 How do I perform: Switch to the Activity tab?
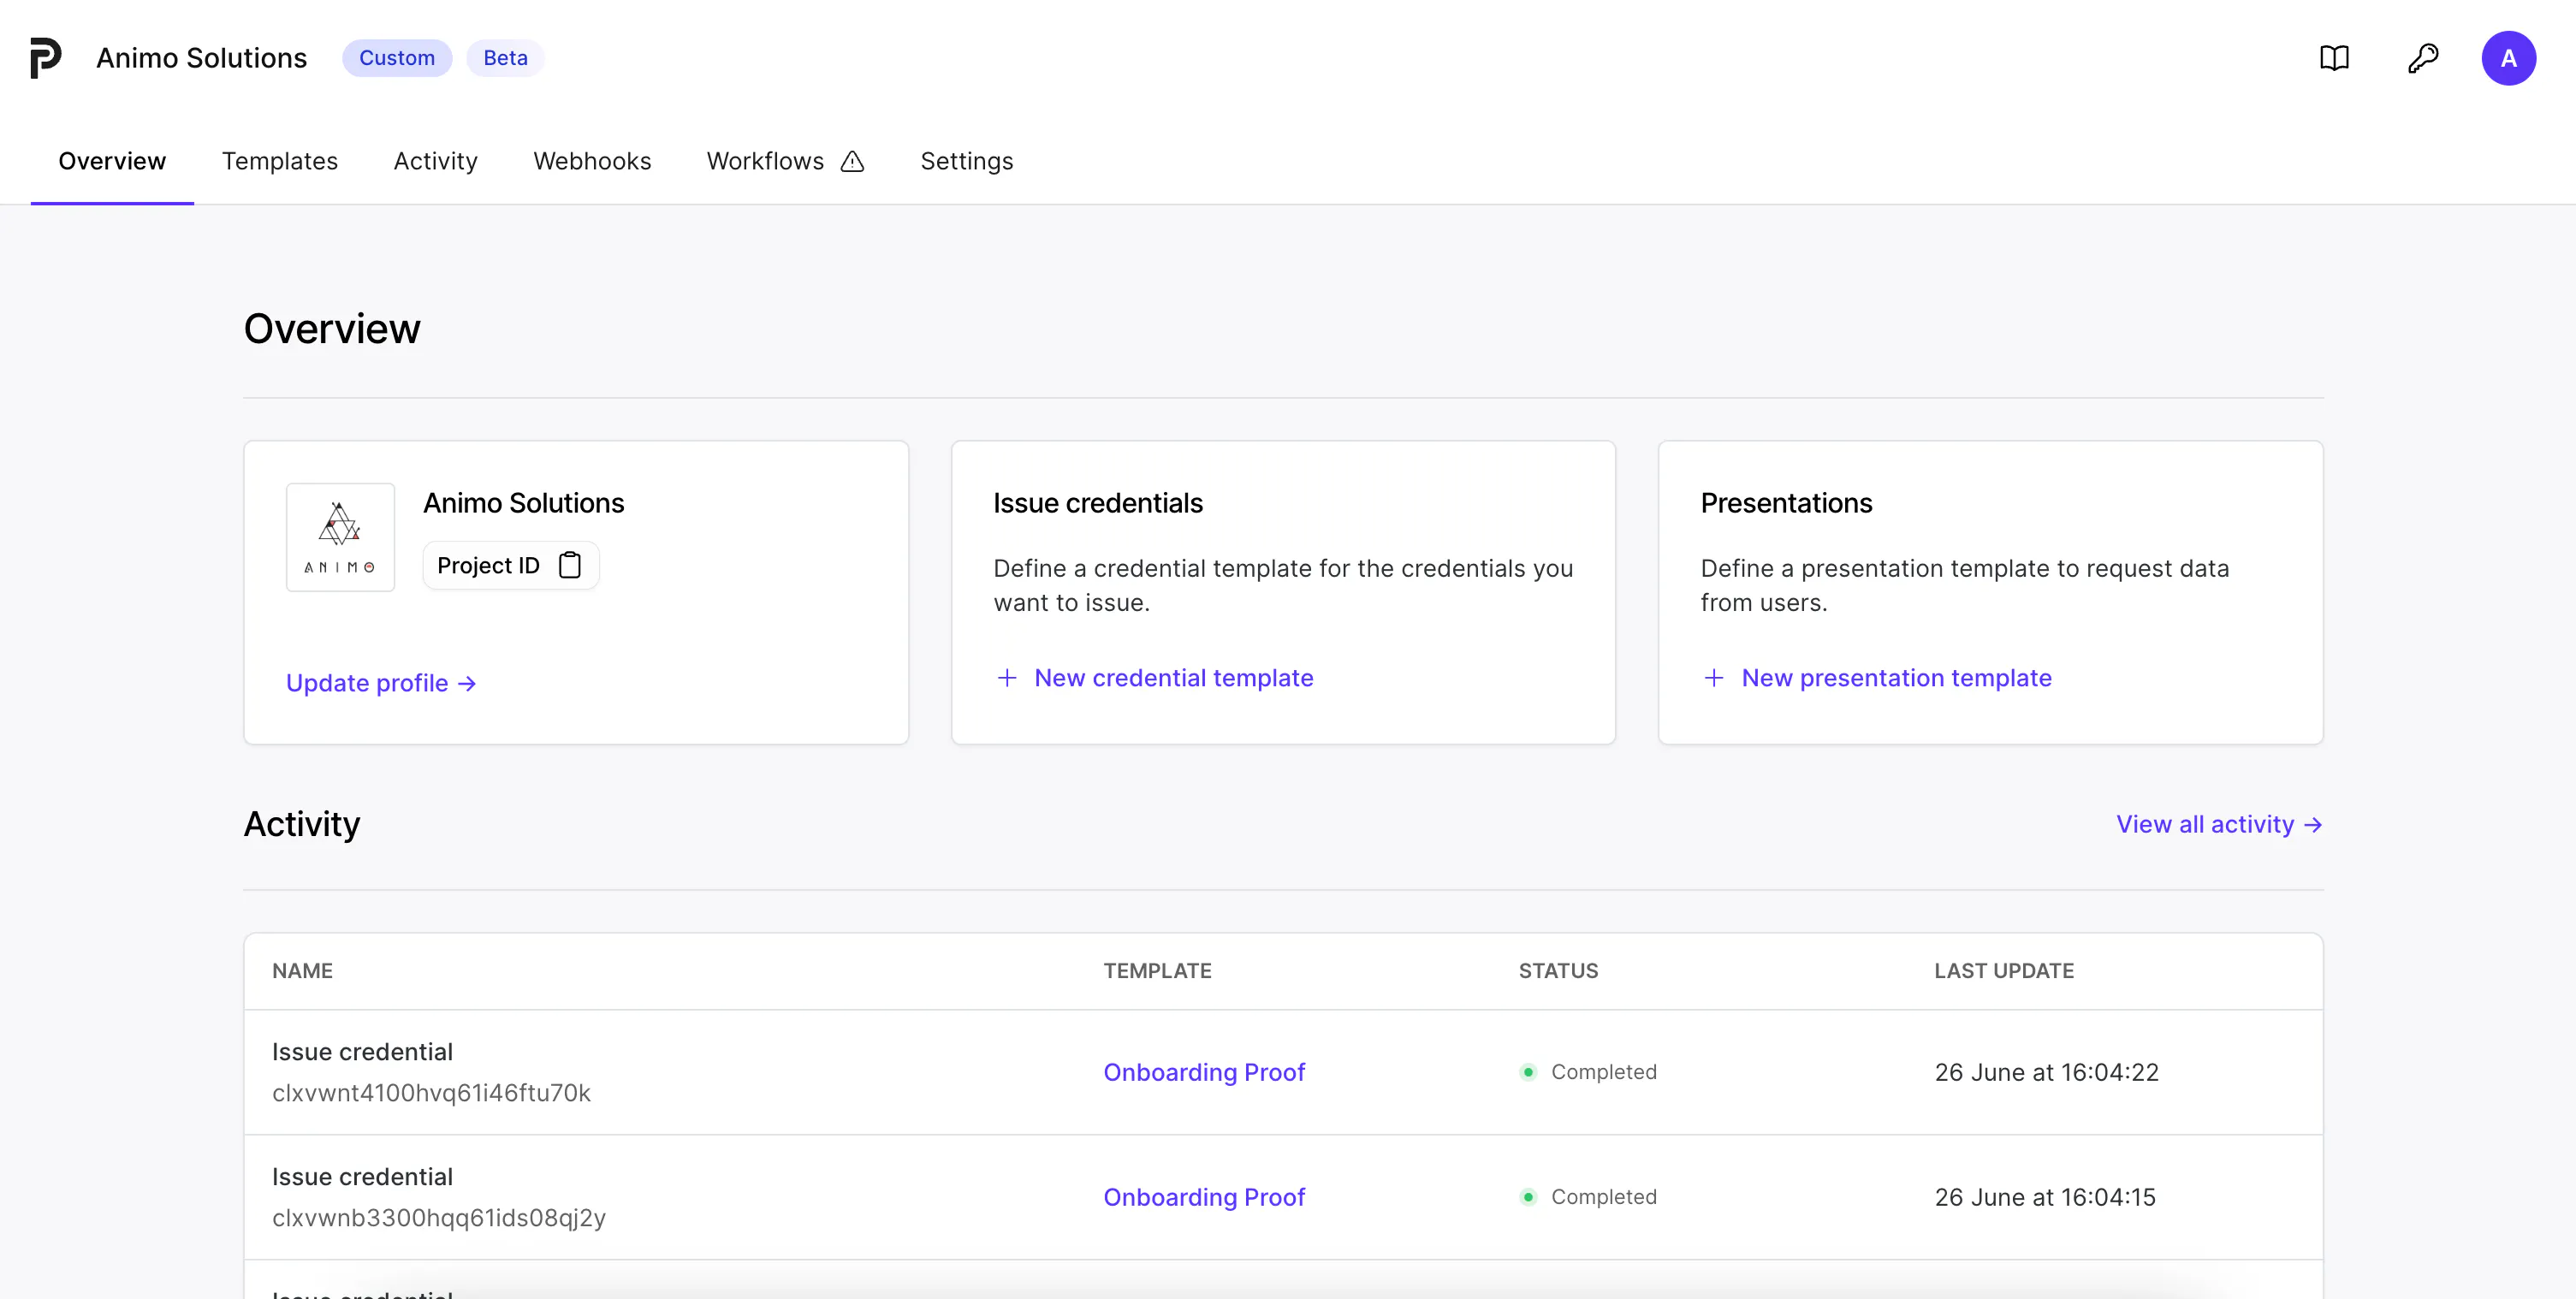435,161
